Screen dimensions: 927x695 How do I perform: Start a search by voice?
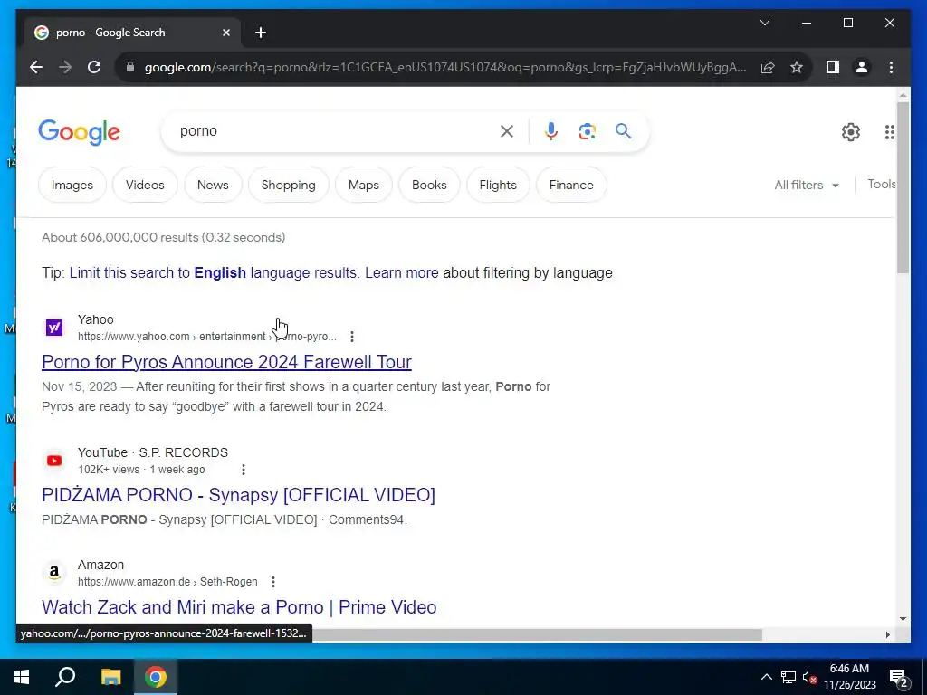coord(551,131)
